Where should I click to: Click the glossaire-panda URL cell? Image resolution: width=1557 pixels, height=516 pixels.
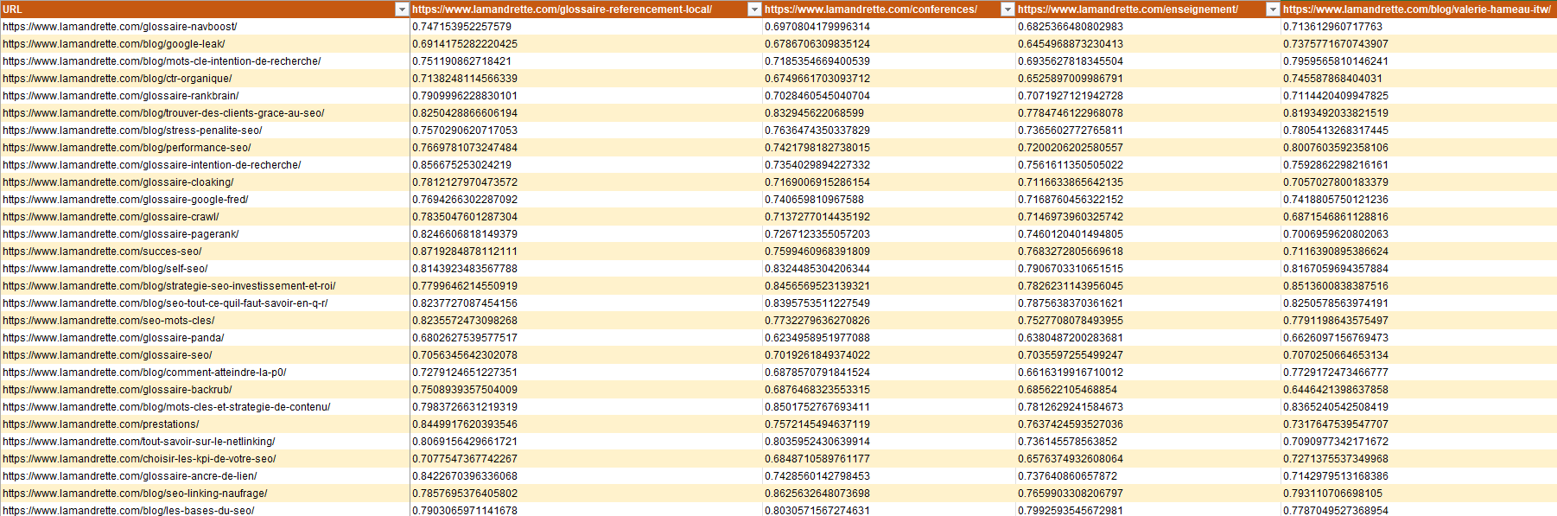[205, 338]
